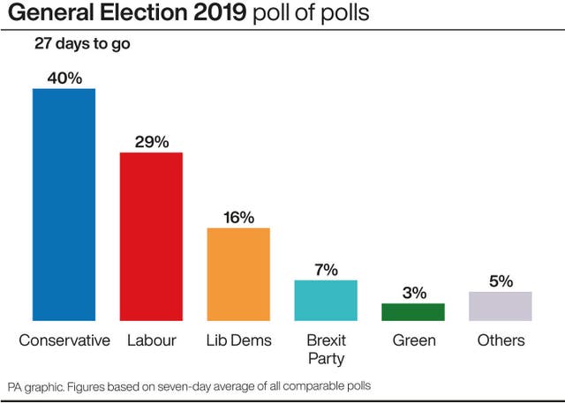
Task: Click the red Labour bar
Action: 151,236
